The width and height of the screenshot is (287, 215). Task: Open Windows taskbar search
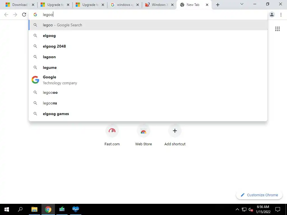[20, 209]
